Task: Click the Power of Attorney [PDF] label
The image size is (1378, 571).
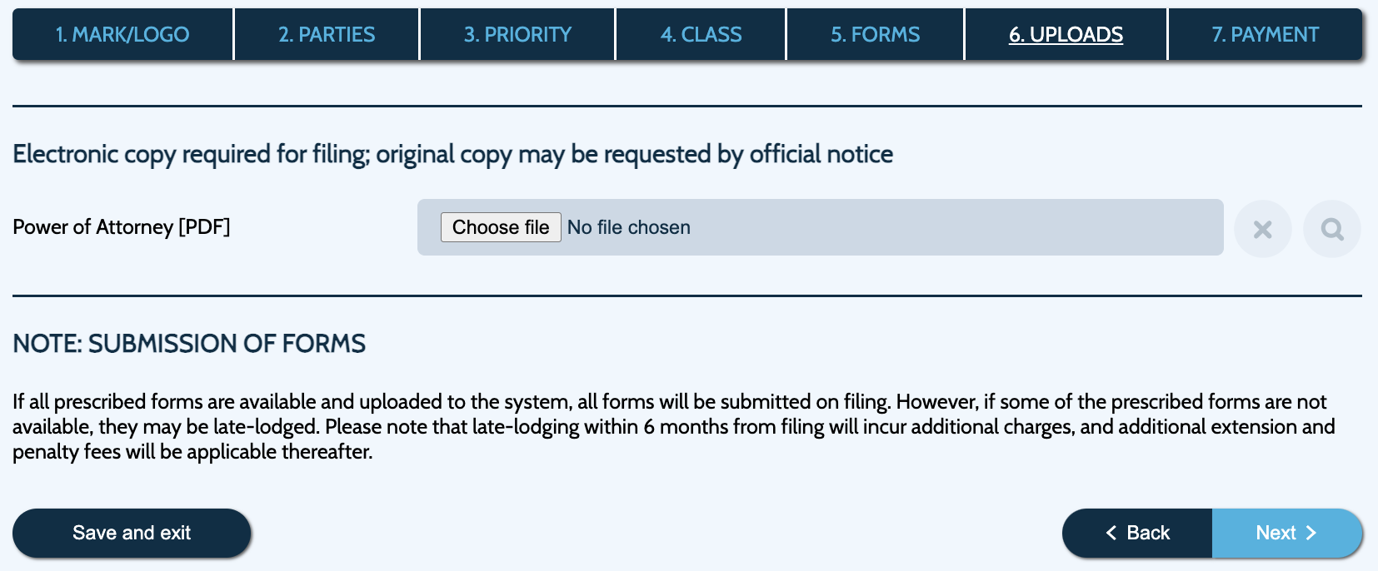Action: click(x=122, y=226)
